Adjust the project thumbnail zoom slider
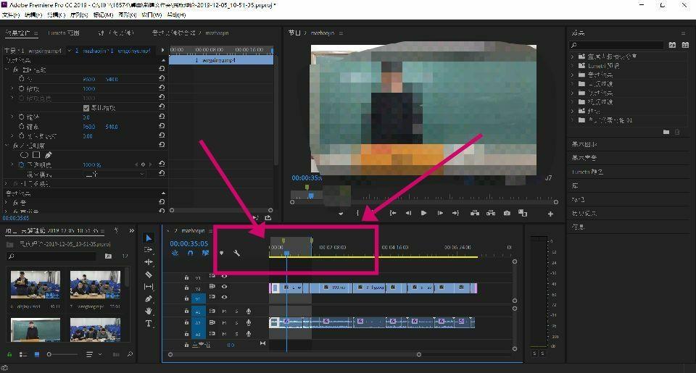696x373 pixels. click(62, 354)
